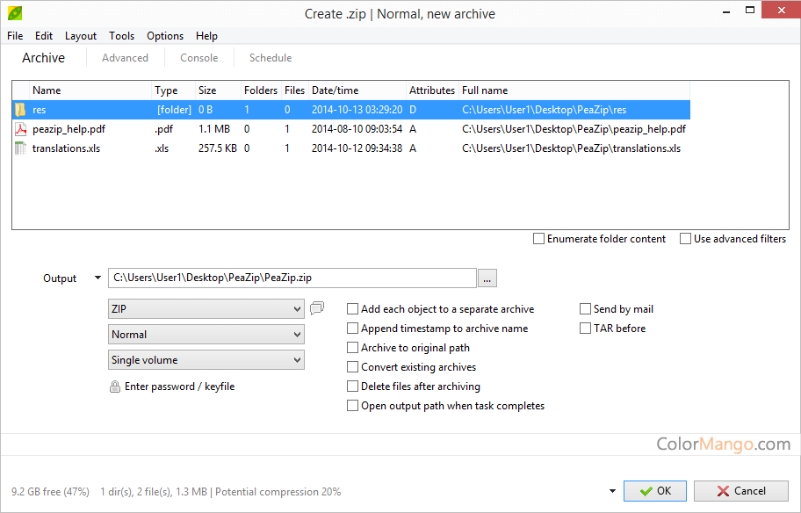Select the translations.xls file name
The width and height of the screenshot is (801, 513).
click(67, 148)
